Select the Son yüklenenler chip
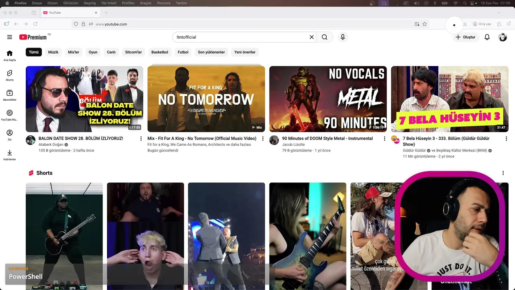This screenshot has width=515, height=290. 211,52
